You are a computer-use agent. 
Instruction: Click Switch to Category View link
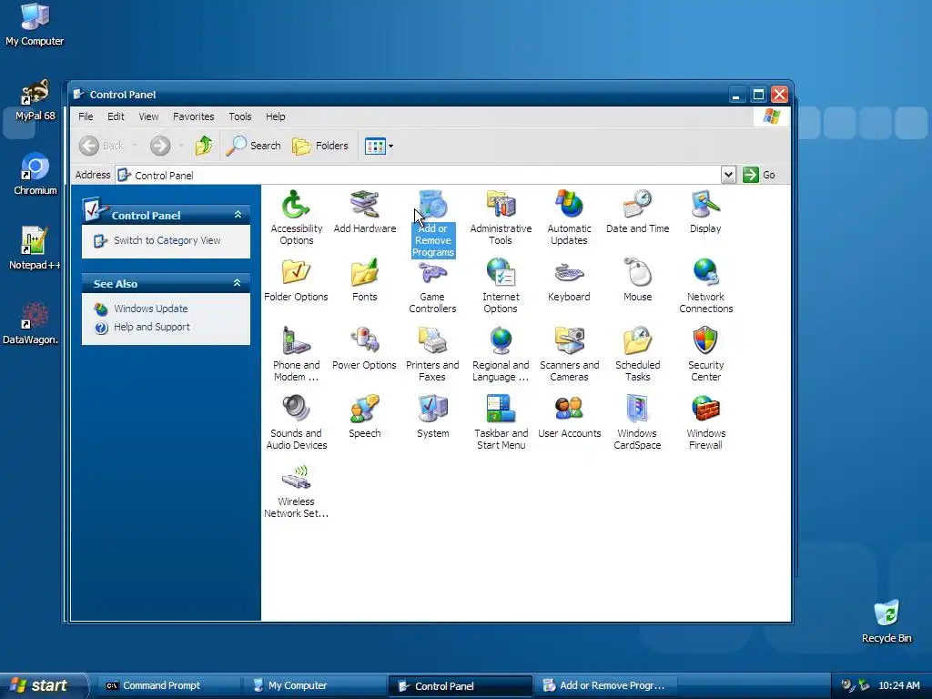(167, 240)
